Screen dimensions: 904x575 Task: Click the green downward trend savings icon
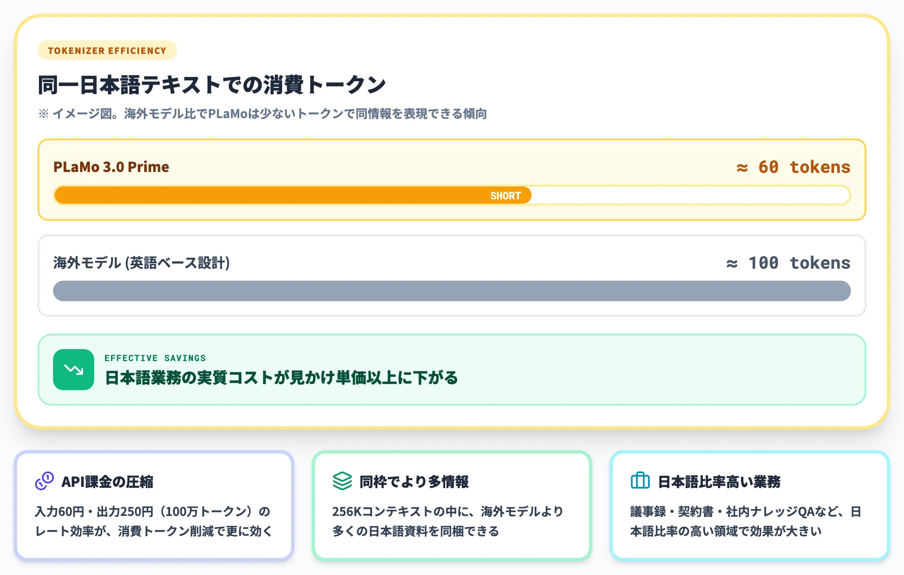click(74, 370)
